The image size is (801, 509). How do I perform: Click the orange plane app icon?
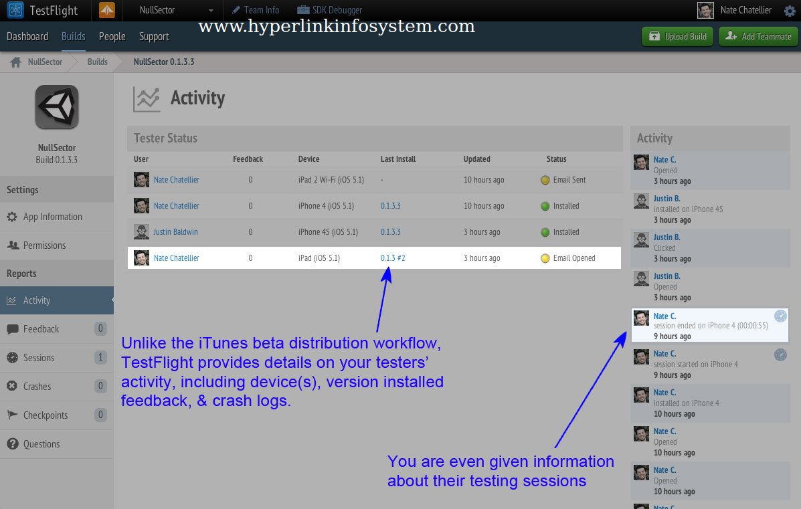coord(107,10)
